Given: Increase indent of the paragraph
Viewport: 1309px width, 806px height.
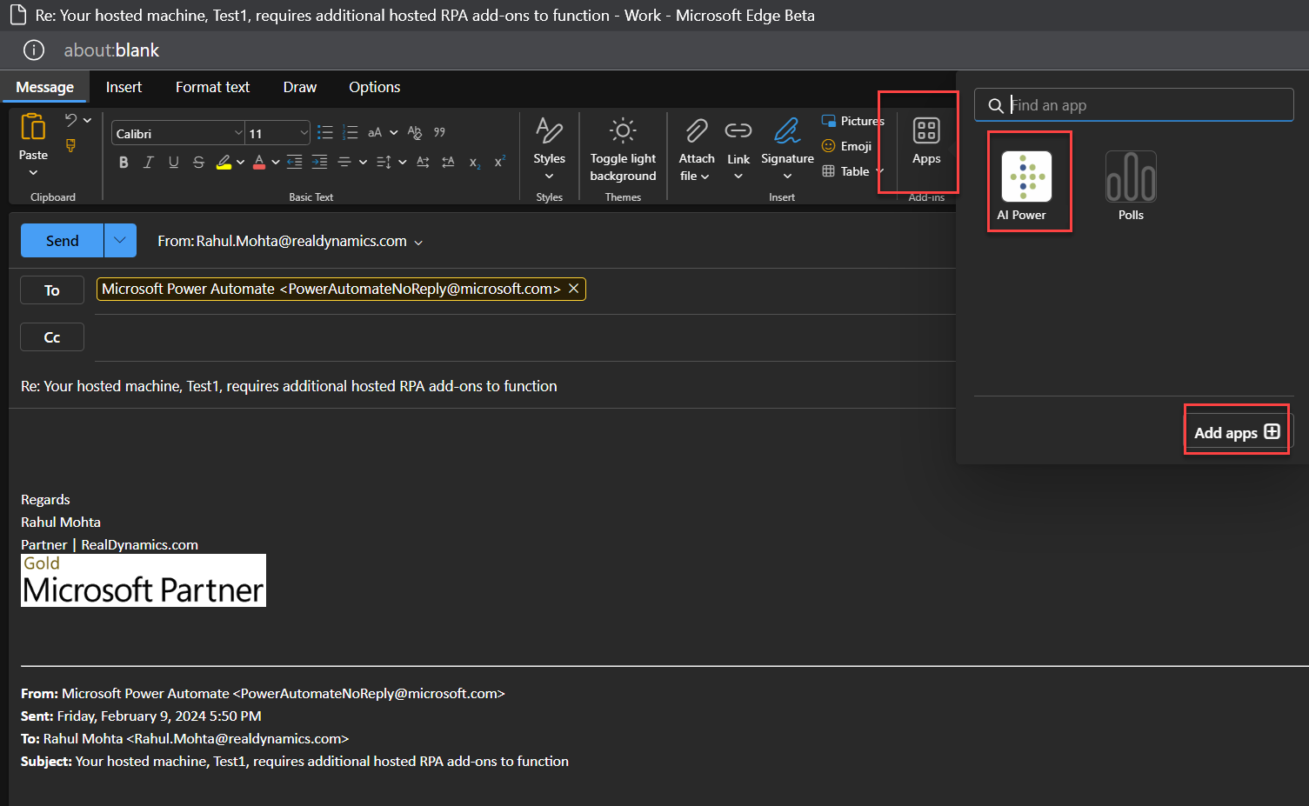Looking at the screenshot, I should tap(319, 162).
